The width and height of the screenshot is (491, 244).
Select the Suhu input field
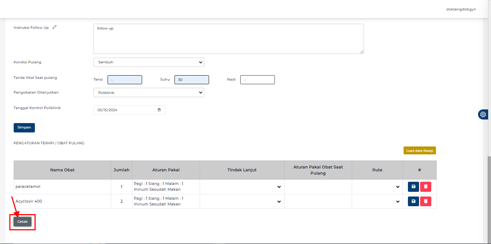(191, 80)
